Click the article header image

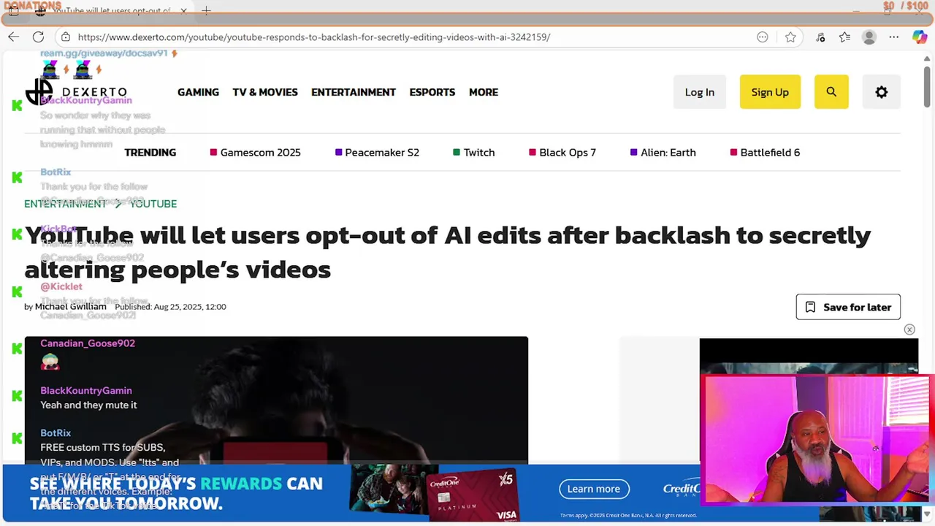point(276,400)
